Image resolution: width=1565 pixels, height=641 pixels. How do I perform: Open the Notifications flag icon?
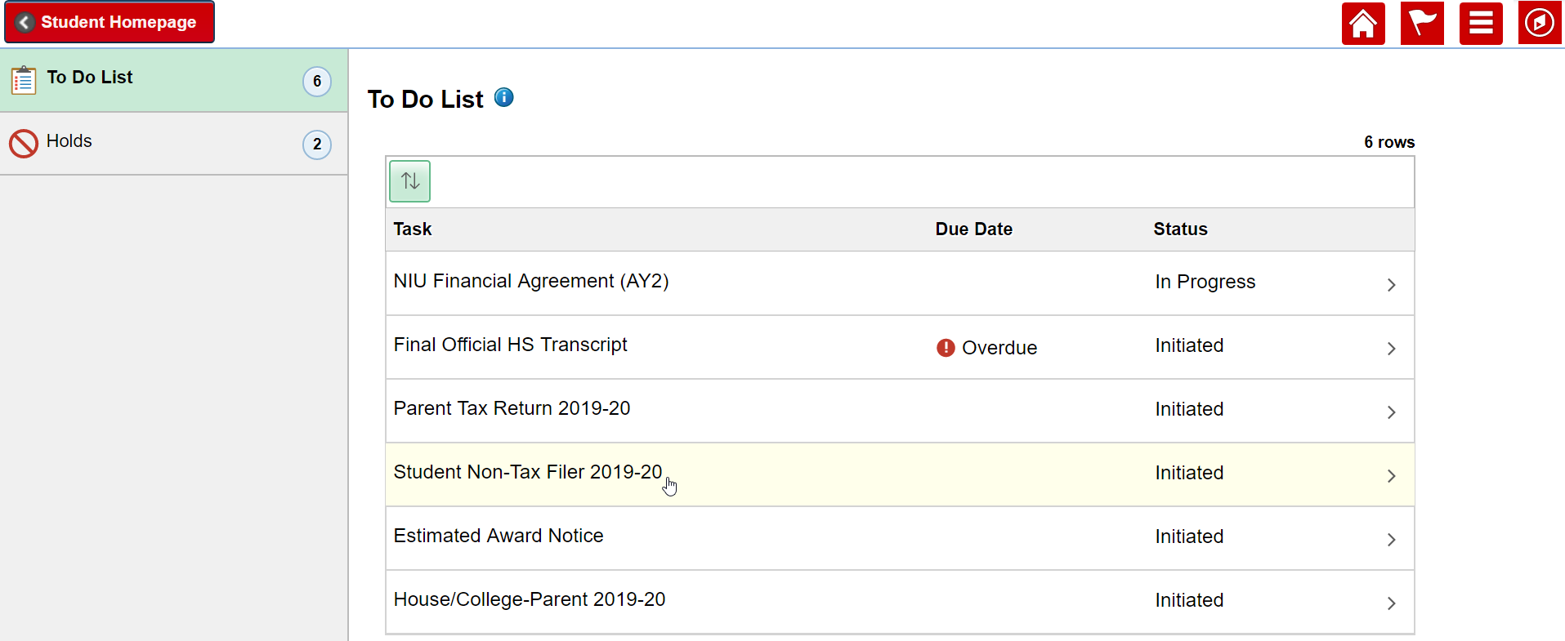1421,23
